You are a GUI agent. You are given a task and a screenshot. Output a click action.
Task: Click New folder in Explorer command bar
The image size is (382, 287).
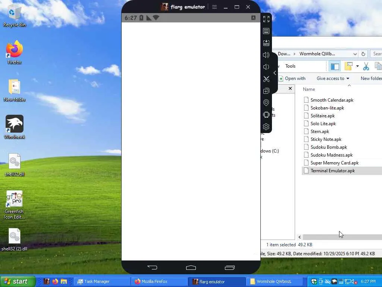(371, 78)
